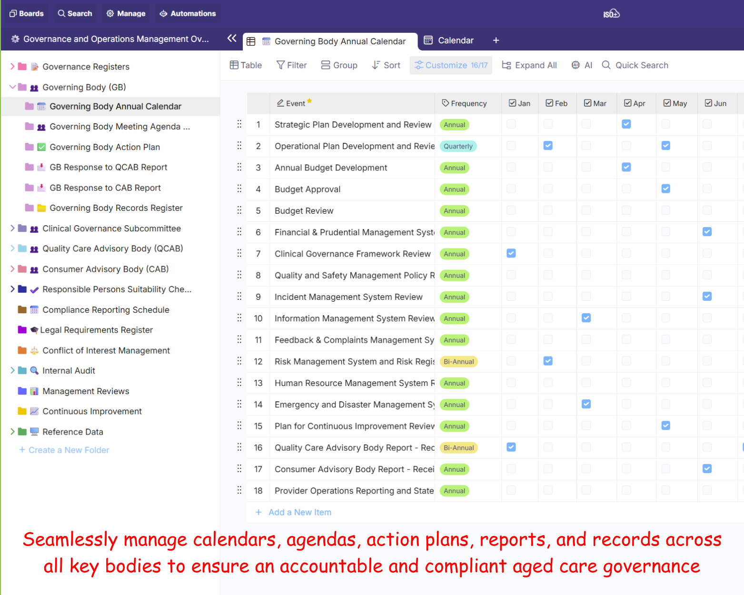Collapse the Governing Body (GB) folder
This screenshot has height=595, width=744.
pos(12,87)
